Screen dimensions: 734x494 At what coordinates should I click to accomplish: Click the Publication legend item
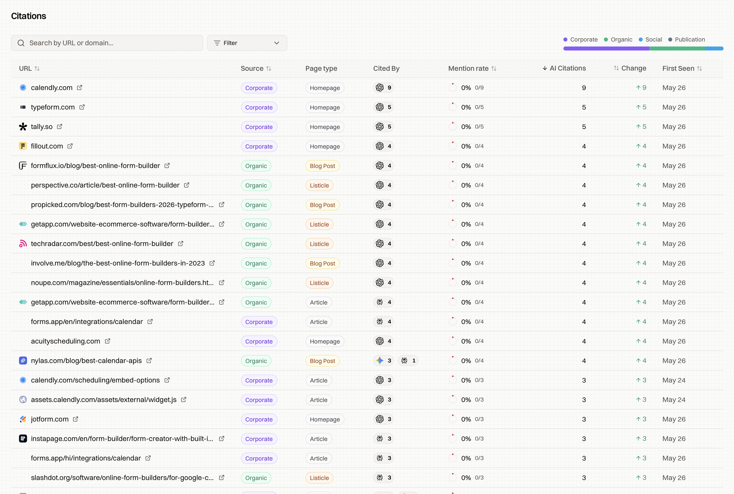[x=686, y=39]
